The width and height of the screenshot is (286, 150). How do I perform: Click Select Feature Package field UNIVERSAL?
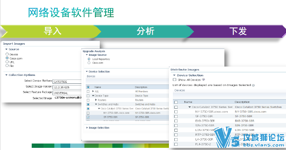(67, 93)
